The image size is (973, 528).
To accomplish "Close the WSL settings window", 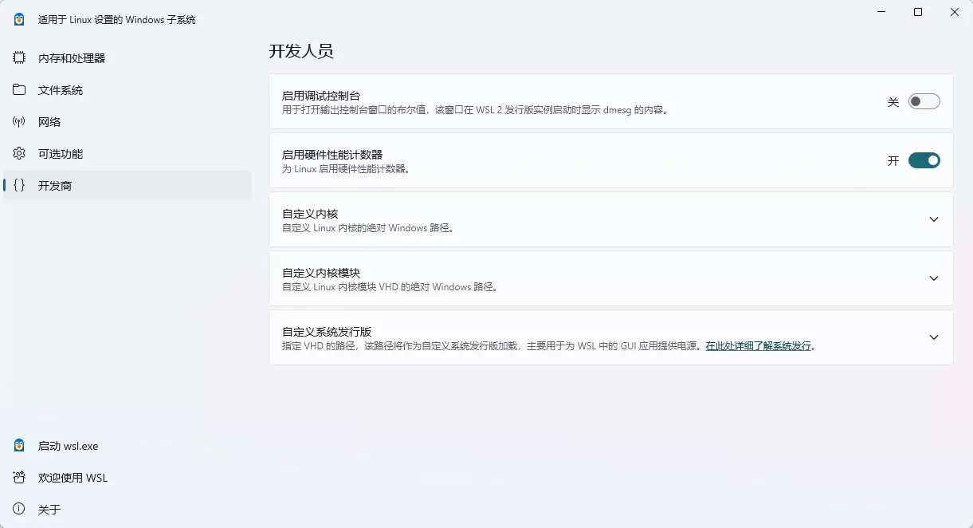I will coord(955,12).
